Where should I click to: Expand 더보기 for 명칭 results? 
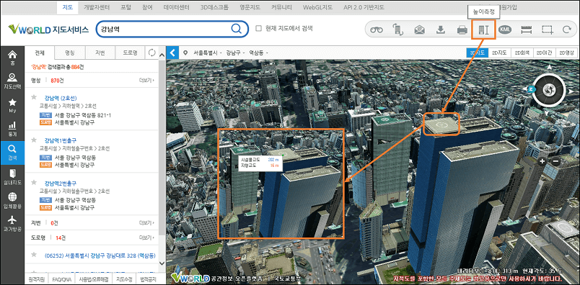click(x=146, y=80)
